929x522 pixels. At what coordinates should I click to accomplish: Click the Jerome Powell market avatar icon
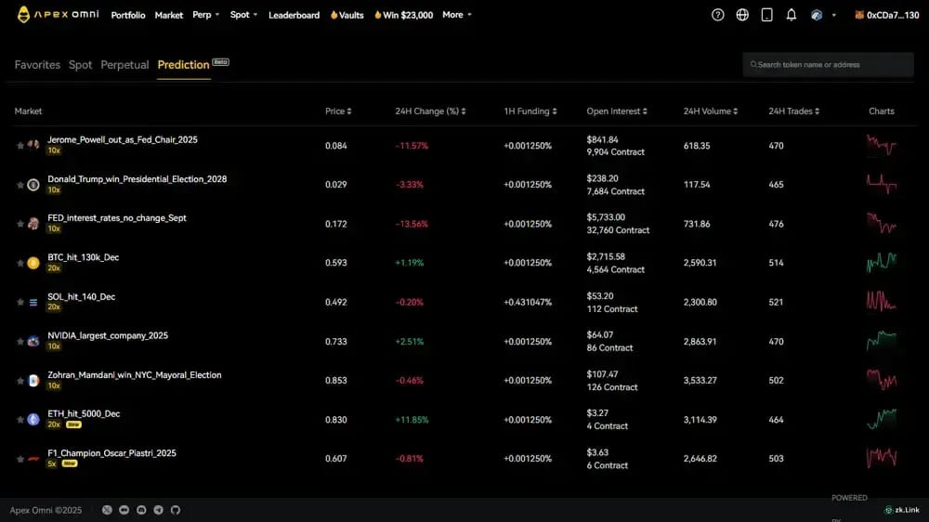pyautogui.click(x=33, y=145)
